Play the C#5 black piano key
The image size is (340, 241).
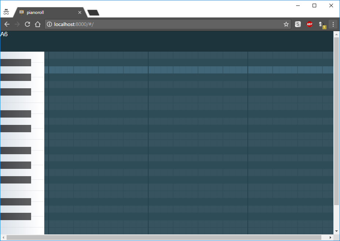(x=16, y=216)
